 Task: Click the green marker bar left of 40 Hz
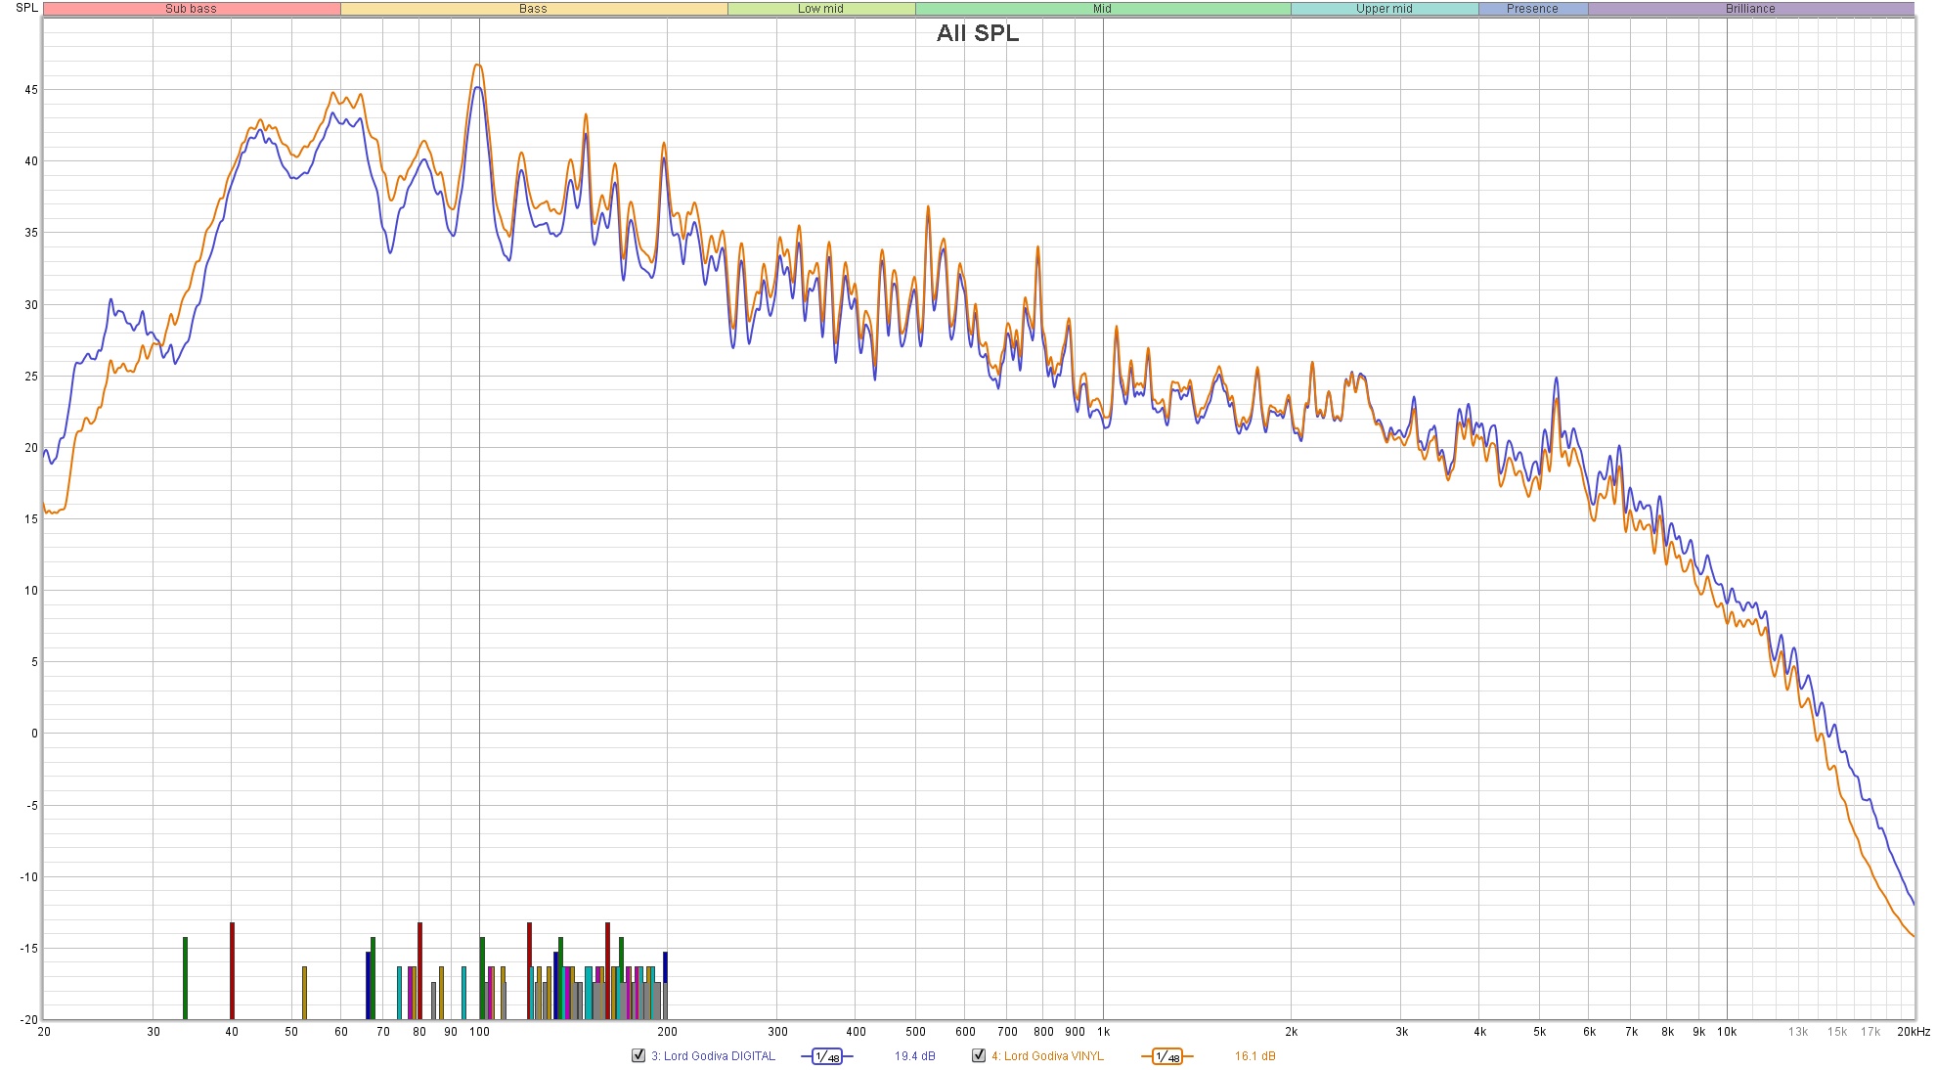pos(185,977)
